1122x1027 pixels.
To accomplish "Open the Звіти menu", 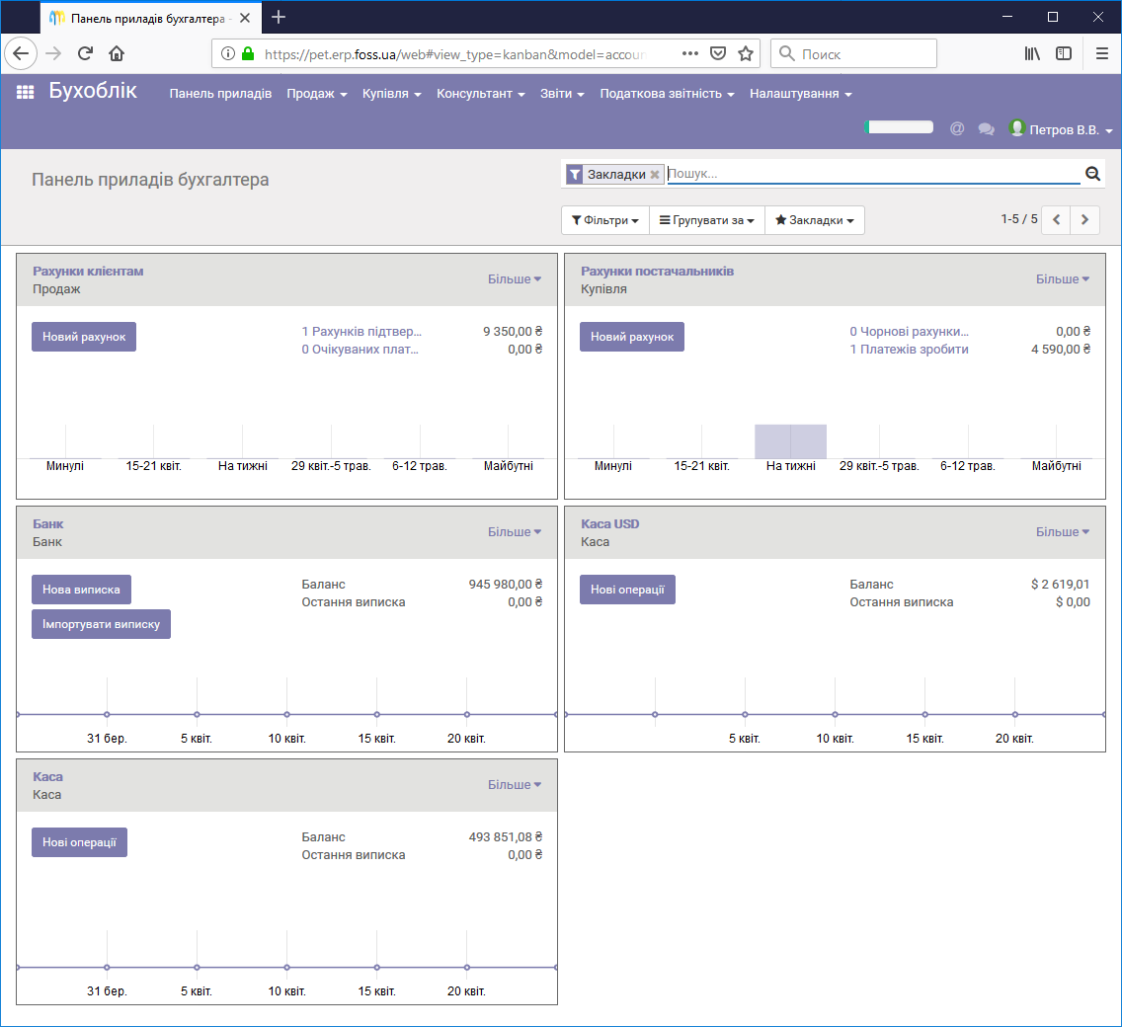I will [x=562, y=94].
